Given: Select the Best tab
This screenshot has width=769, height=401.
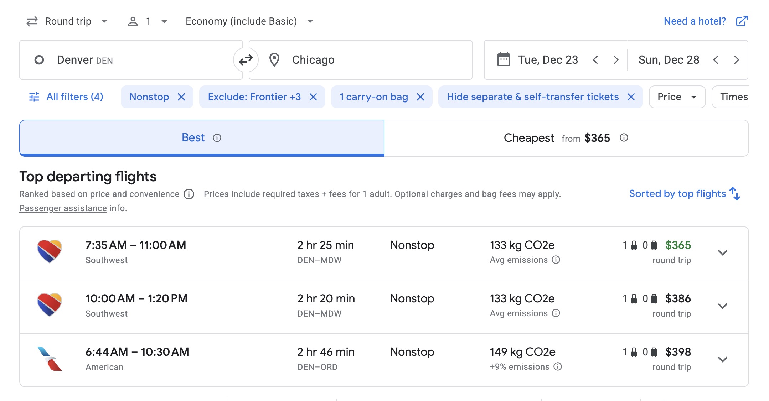Looking at the screenshot, I should (x=193, y=138).
